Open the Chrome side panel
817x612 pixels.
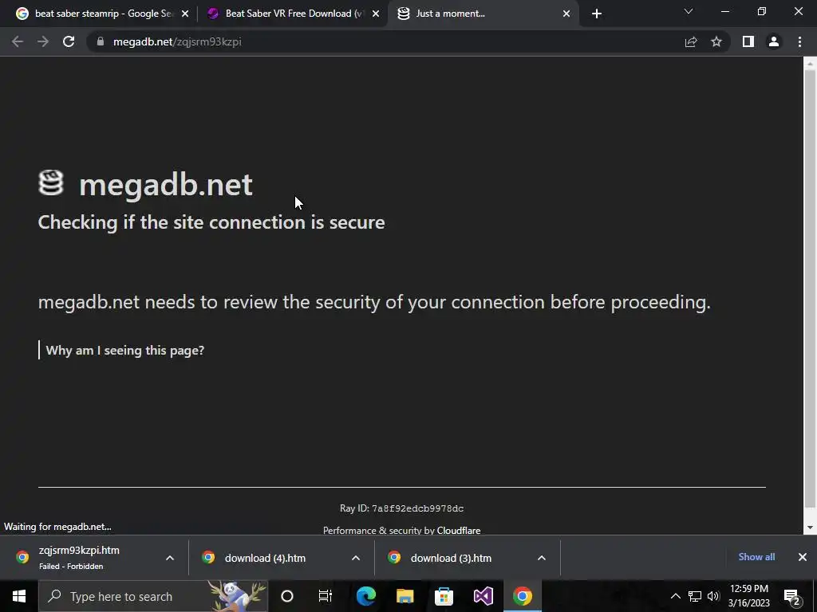pyautogui.click(x=748, y=41)
